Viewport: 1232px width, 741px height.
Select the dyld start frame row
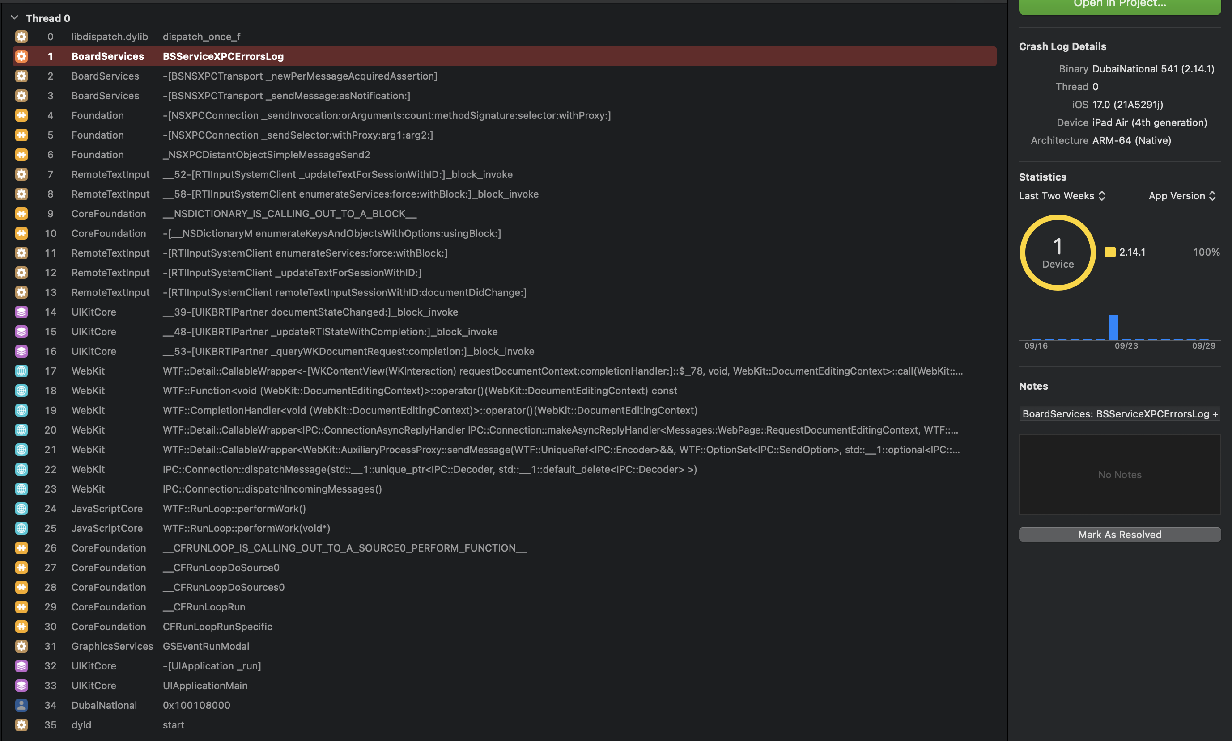click(x=504, y=725)
